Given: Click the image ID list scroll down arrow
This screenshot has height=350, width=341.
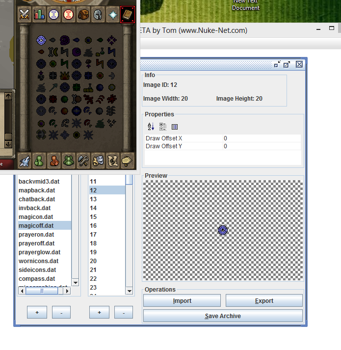Looking at the screenshot, I should point(129,291).
